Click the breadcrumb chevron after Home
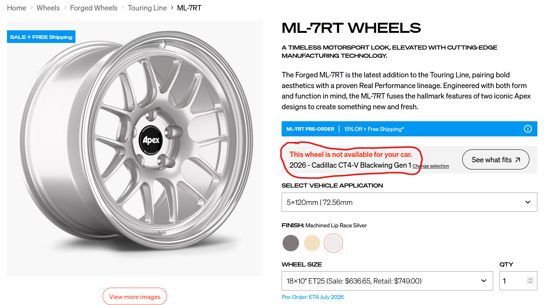Screen dimensions: 544x305 [32, 8]
